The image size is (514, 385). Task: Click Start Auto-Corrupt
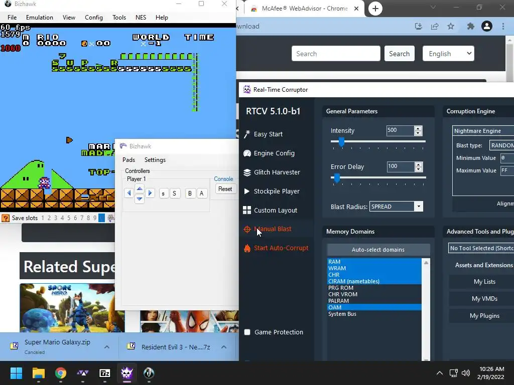pyautogui.click(x=276, y=248)
